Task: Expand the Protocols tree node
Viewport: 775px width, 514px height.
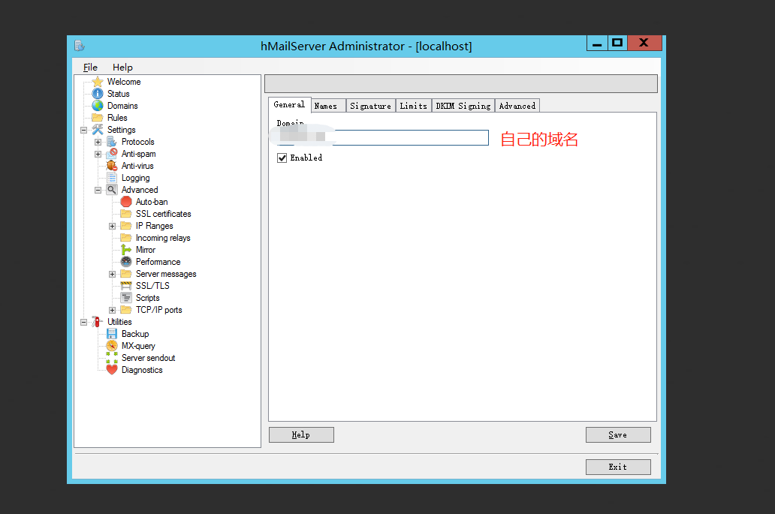Action: point(98,143)
